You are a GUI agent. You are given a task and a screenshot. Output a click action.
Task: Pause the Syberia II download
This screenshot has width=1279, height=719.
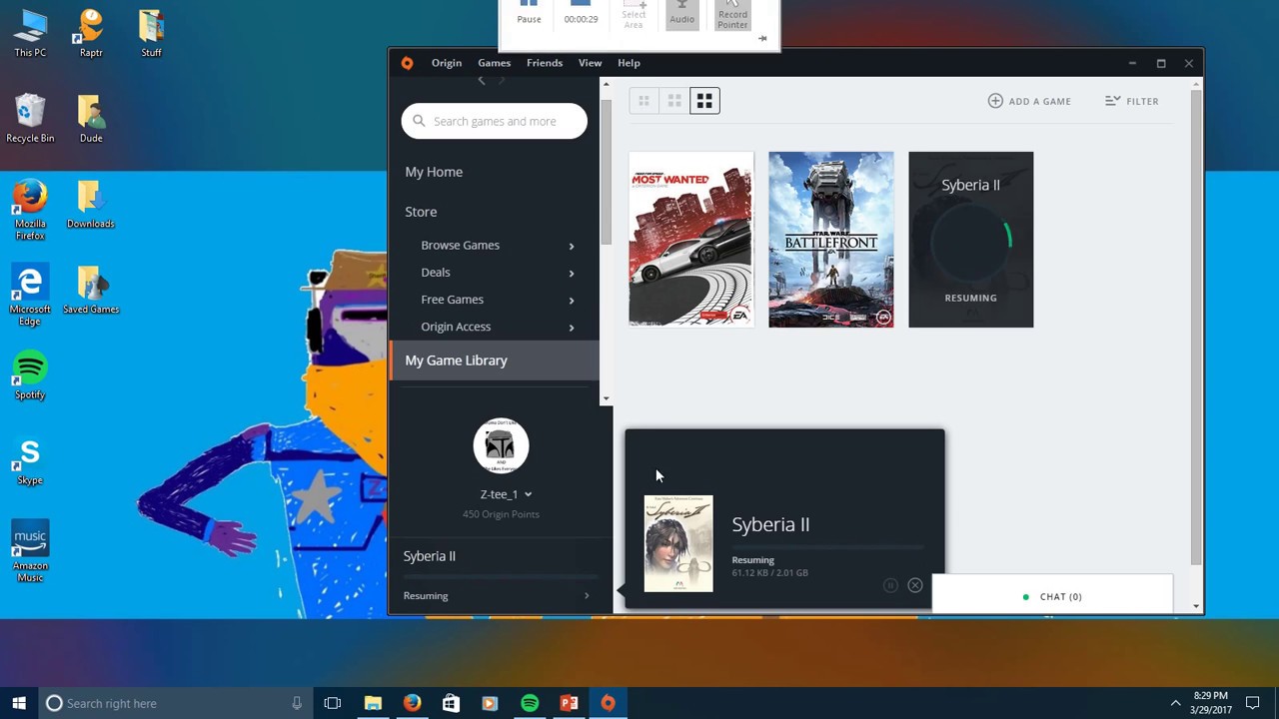click(890, 585)
